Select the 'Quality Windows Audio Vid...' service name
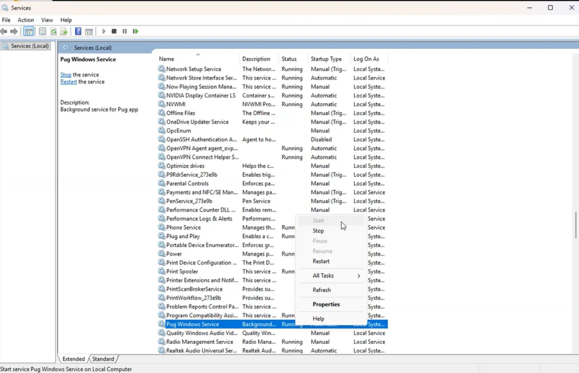The width and height of the screenshot is (579, 373). (201, 333)
